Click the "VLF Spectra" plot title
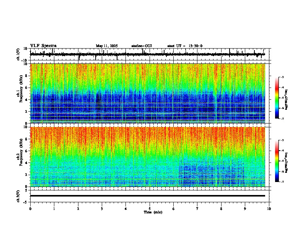Viewport: 303px width, 234px height. [x=43, y=46]
